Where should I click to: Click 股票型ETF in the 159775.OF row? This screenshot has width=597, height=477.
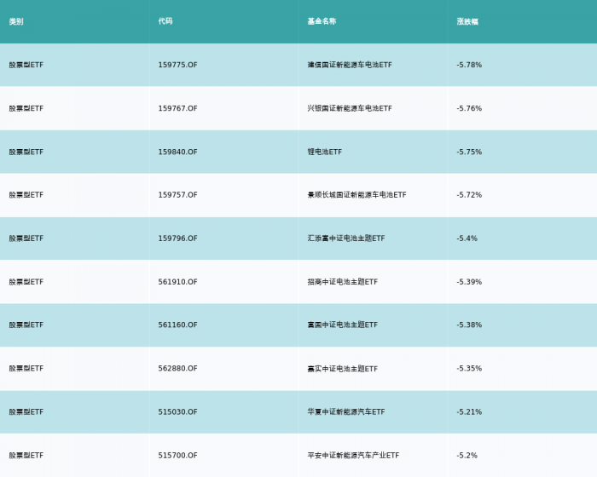coord(26,65)
